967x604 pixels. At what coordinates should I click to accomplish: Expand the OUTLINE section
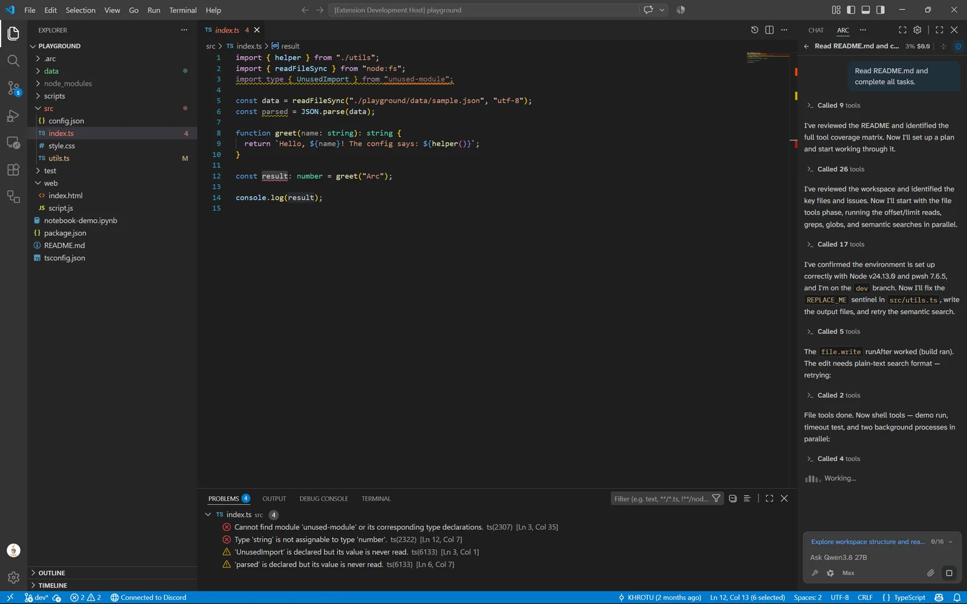[x=33, y=573]
